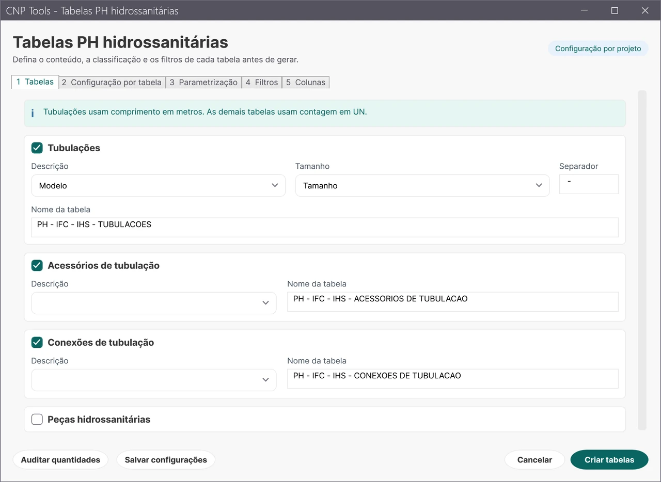Minimize the CNP Tools window

tap(584, 10)
